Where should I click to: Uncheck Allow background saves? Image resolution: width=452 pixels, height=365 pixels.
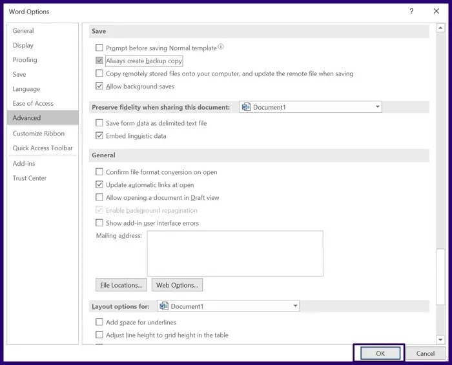(99, 86)
